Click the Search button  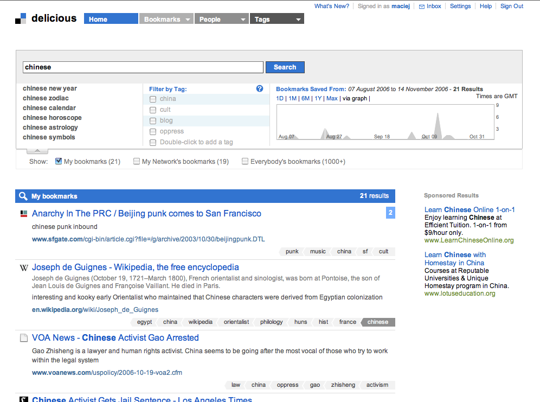pyautogui.click(x=285, y=67)
